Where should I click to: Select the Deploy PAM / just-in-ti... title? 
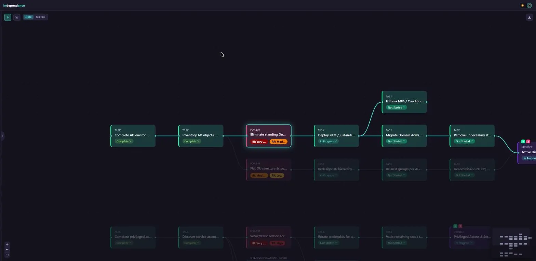click(x=336, y=135)
